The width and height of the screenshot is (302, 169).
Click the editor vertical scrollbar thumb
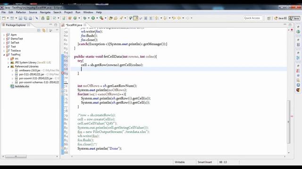288,122
